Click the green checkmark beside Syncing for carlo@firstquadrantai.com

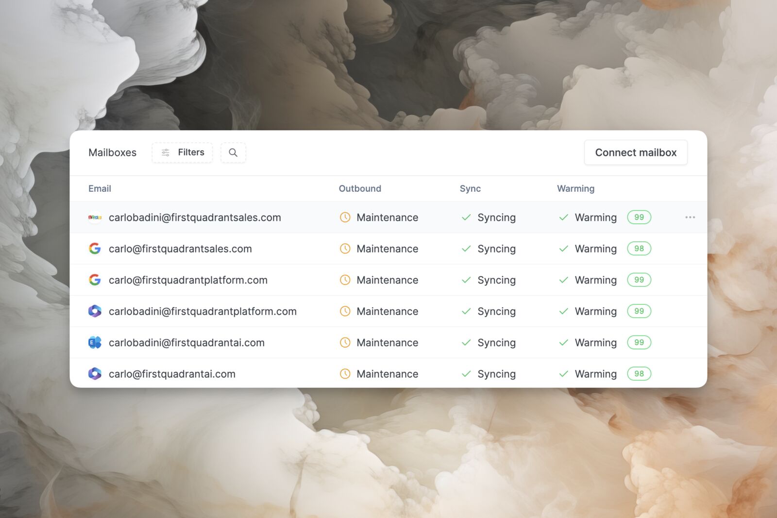(x=466, y=374)
